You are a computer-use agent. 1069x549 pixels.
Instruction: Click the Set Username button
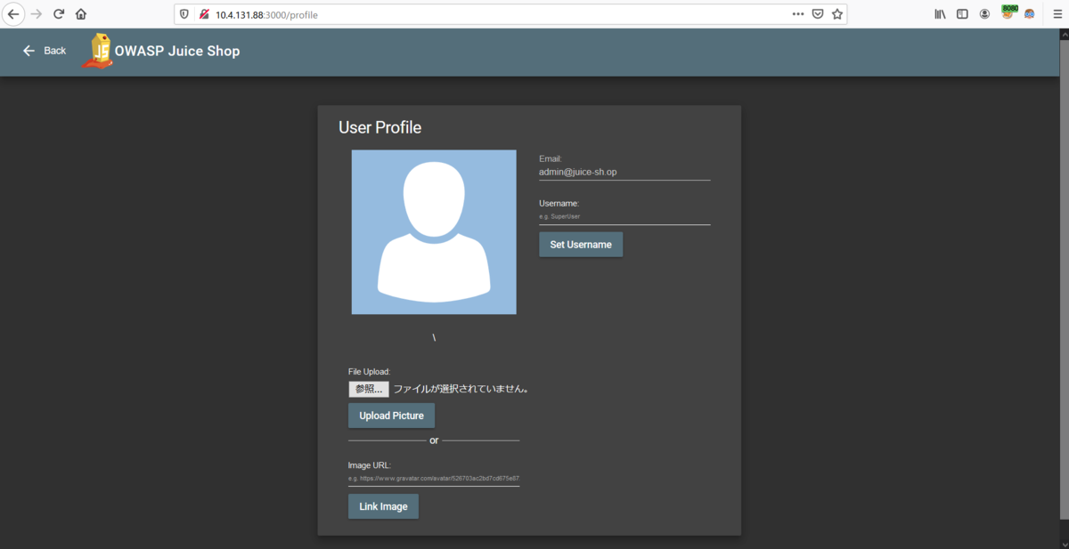pos(581,245)
